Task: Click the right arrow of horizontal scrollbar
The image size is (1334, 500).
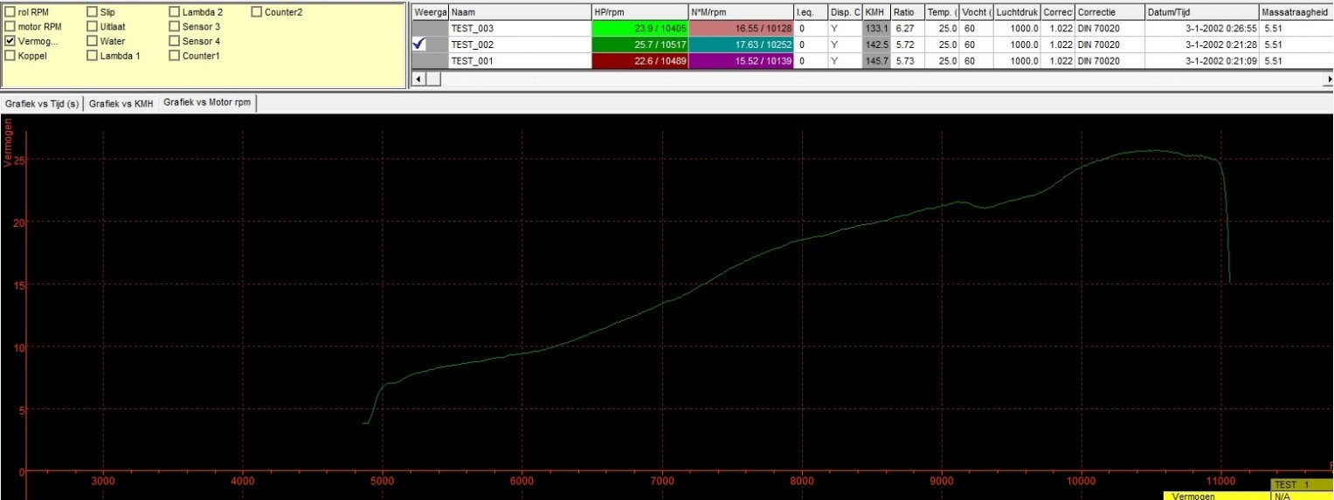Action: (1329, 79)
